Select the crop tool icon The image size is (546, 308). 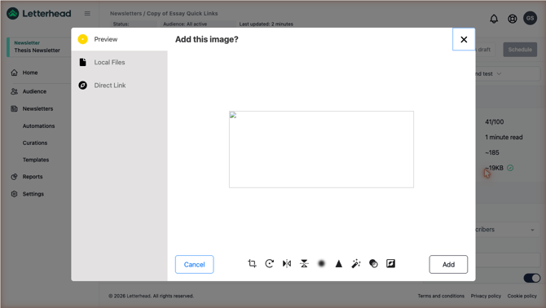(x=252, y=264)
